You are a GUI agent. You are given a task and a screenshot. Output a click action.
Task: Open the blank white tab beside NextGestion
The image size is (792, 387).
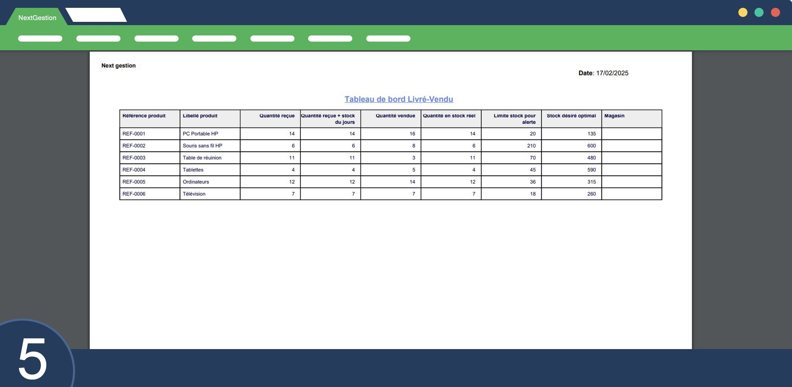click(x=96, y=15)
